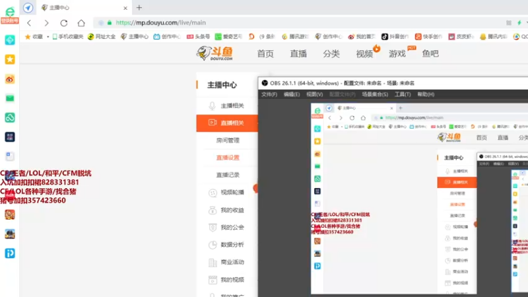Open the dark blue app sidebar icon
The width and height of the screenshot is (528, 297).
coord(10,137)
